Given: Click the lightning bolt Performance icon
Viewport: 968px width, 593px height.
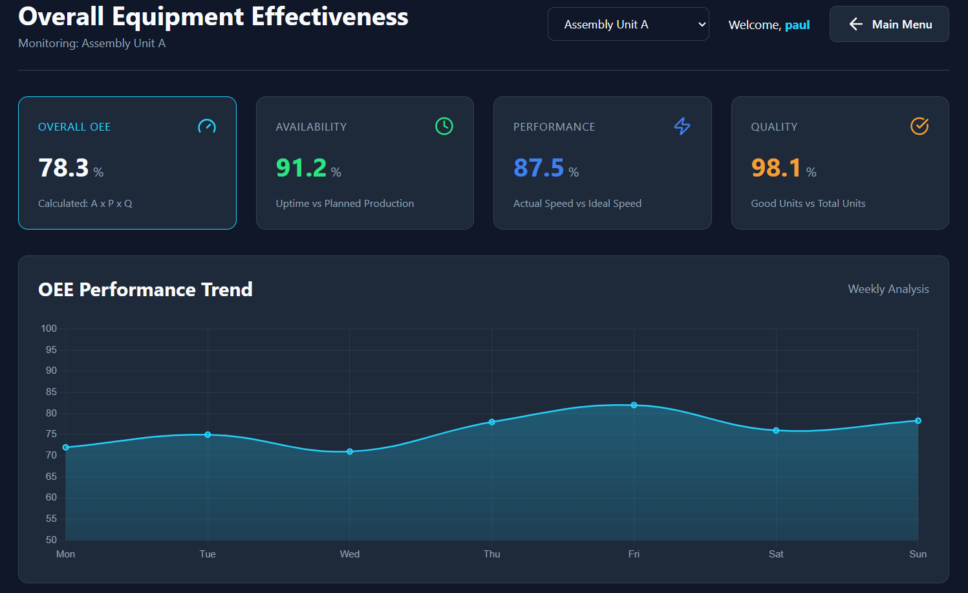Looking at the screenshot, I should [682, 126].
